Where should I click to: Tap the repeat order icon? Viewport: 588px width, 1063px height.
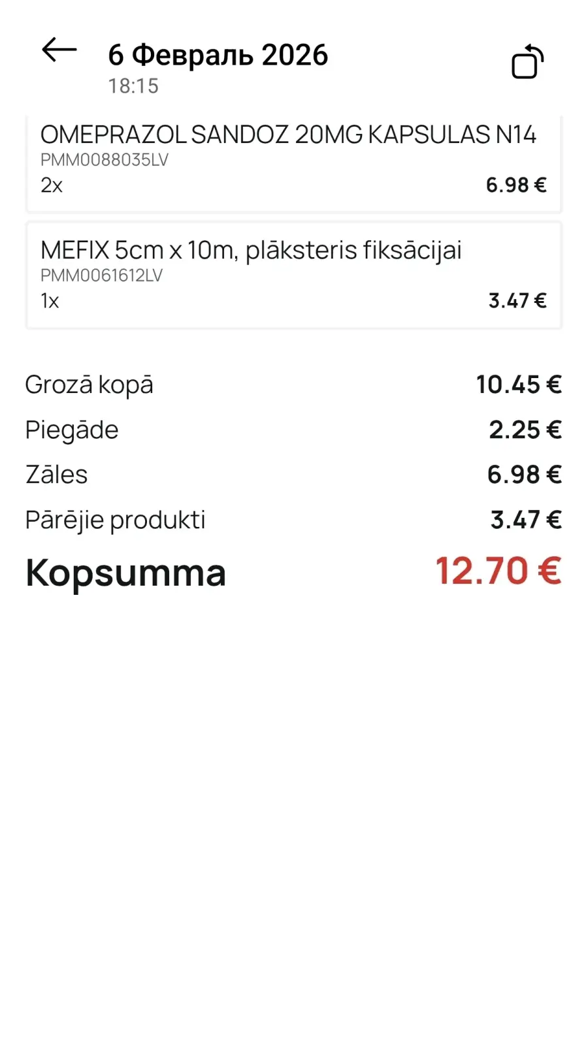(527, 62)
